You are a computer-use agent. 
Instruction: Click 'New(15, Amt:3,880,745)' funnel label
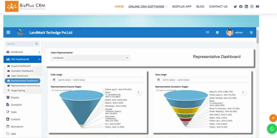coord(221,92)
